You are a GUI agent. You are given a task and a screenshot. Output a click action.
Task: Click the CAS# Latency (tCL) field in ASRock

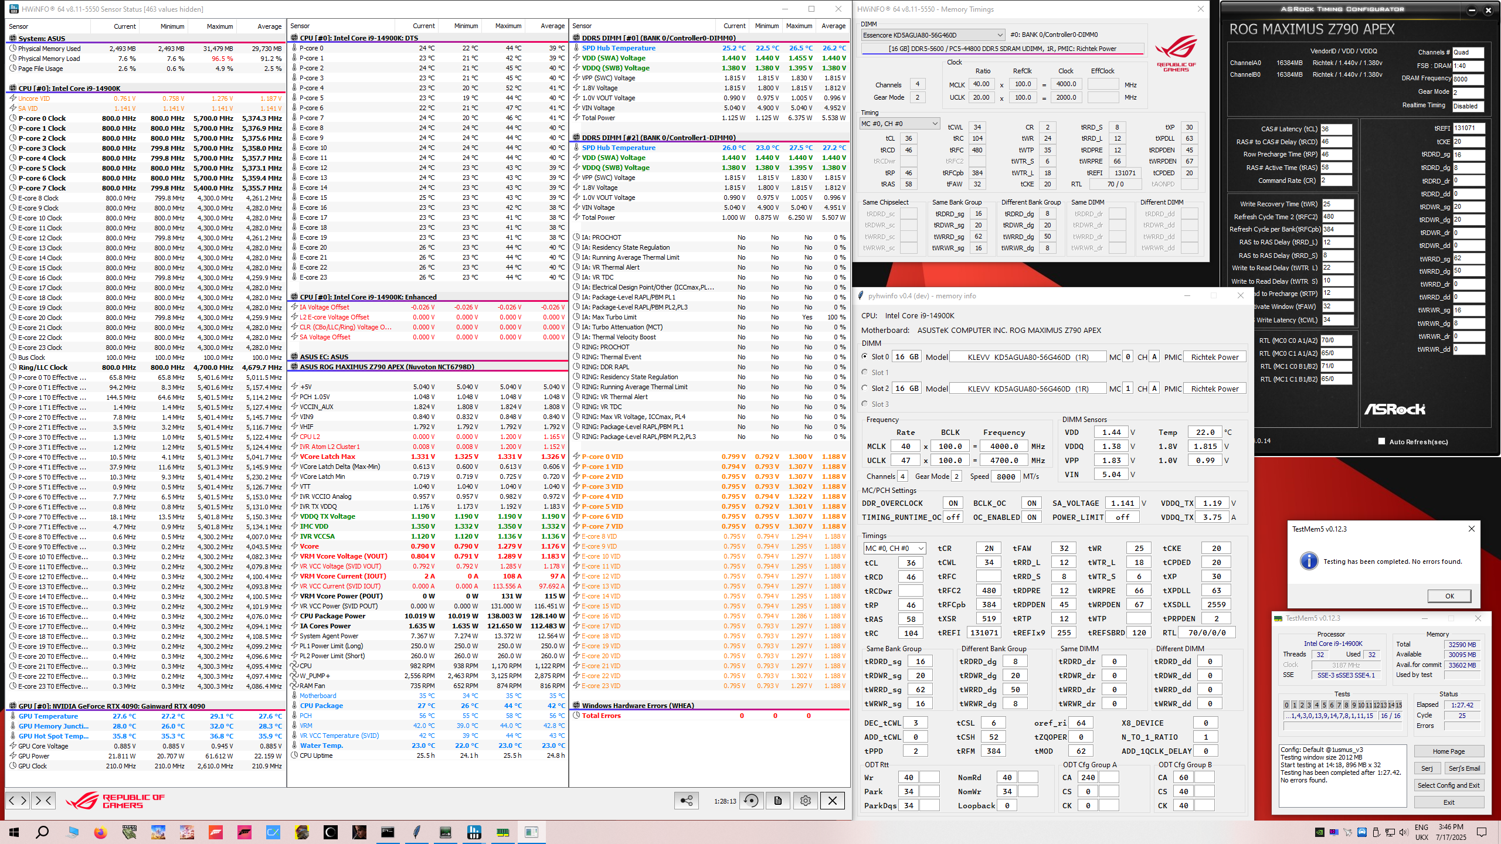tap(1336, 129)
